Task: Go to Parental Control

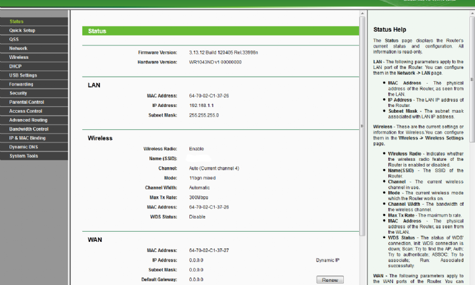Action: pos(27,102)
